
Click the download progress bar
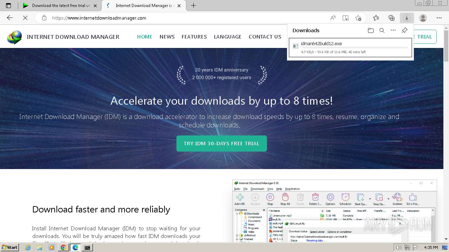354,48
